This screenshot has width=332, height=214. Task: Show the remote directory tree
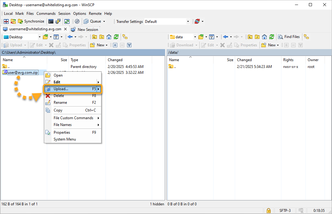click(306, 37)
